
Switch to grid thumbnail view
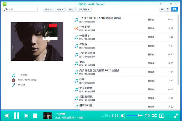point(168,9)
